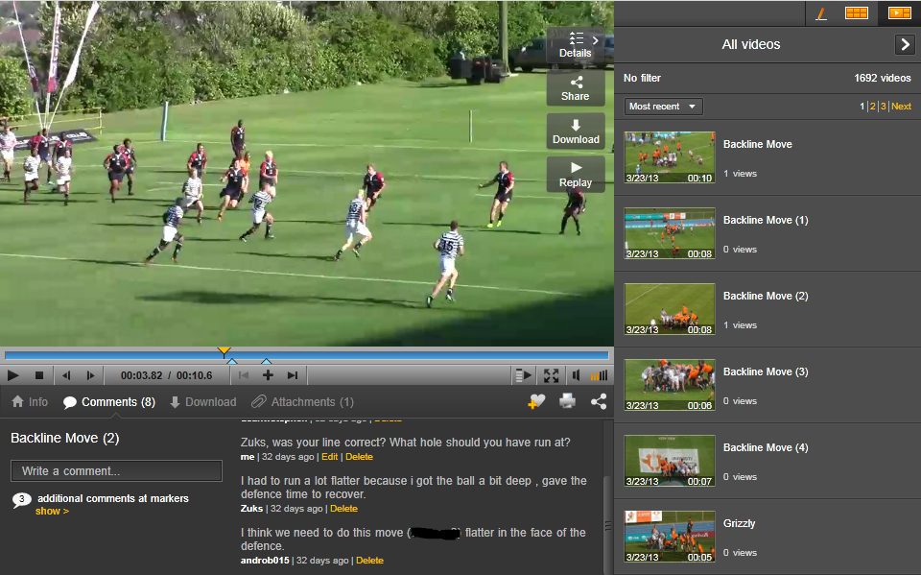Adjust the volume level bars
Screen dimensions: 921x575
pyautogui.click(x=599, y=375)
